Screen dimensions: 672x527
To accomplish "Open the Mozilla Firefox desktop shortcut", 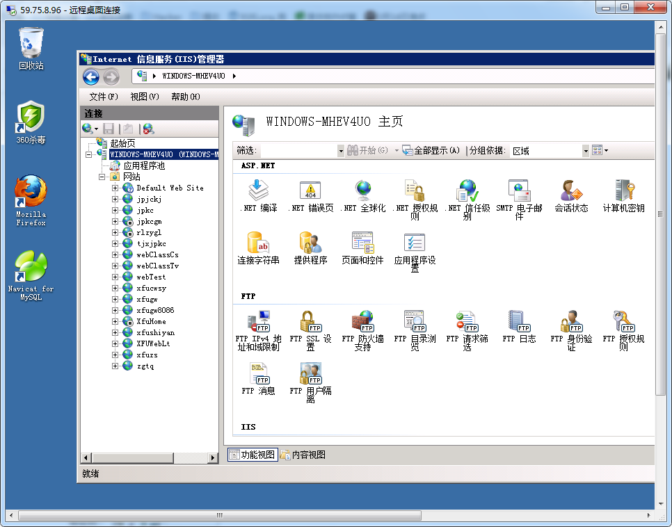I will [x=31, y=200].
